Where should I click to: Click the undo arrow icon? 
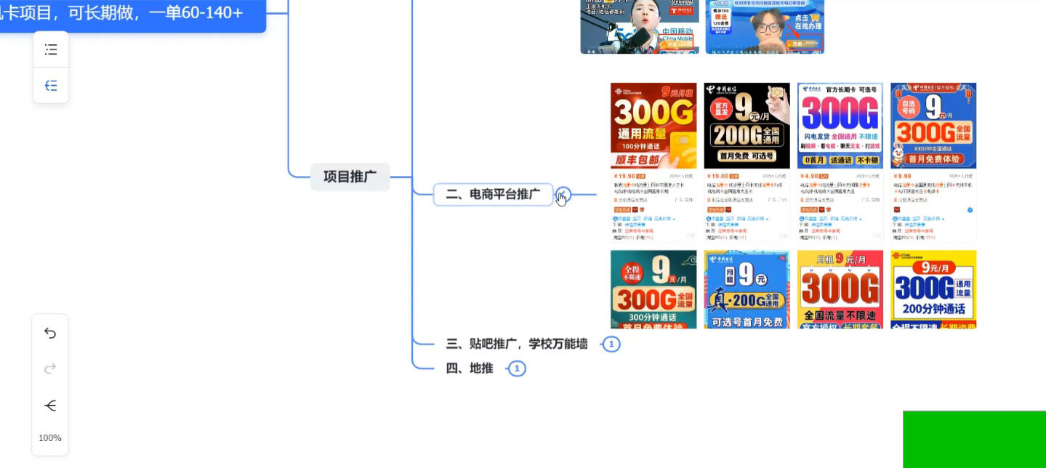(50, 333)
